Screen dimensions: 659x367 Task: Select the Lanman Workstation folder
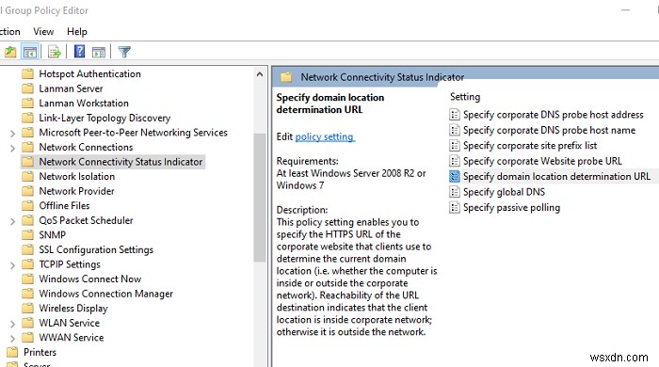click(x=75, y=104)
